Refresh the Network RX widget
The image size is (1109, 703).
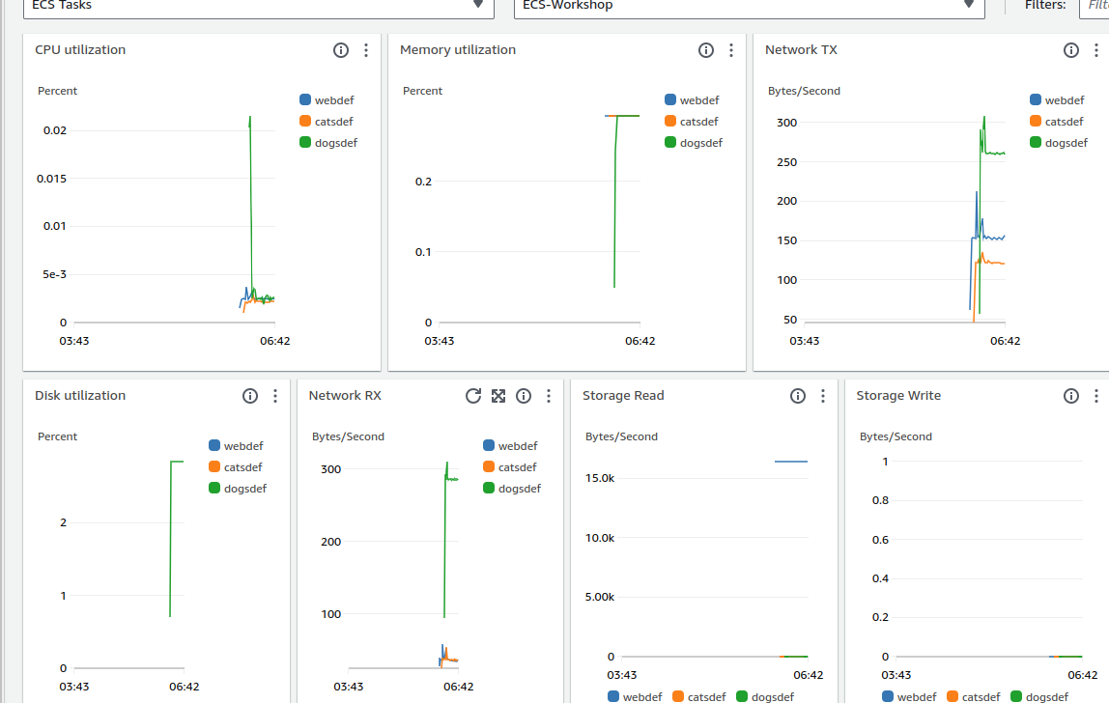(x=473, y=396)
